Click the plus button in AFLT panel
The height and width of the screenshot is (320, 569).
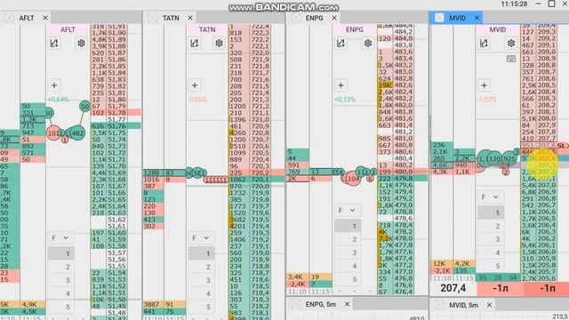coord(54,85)
